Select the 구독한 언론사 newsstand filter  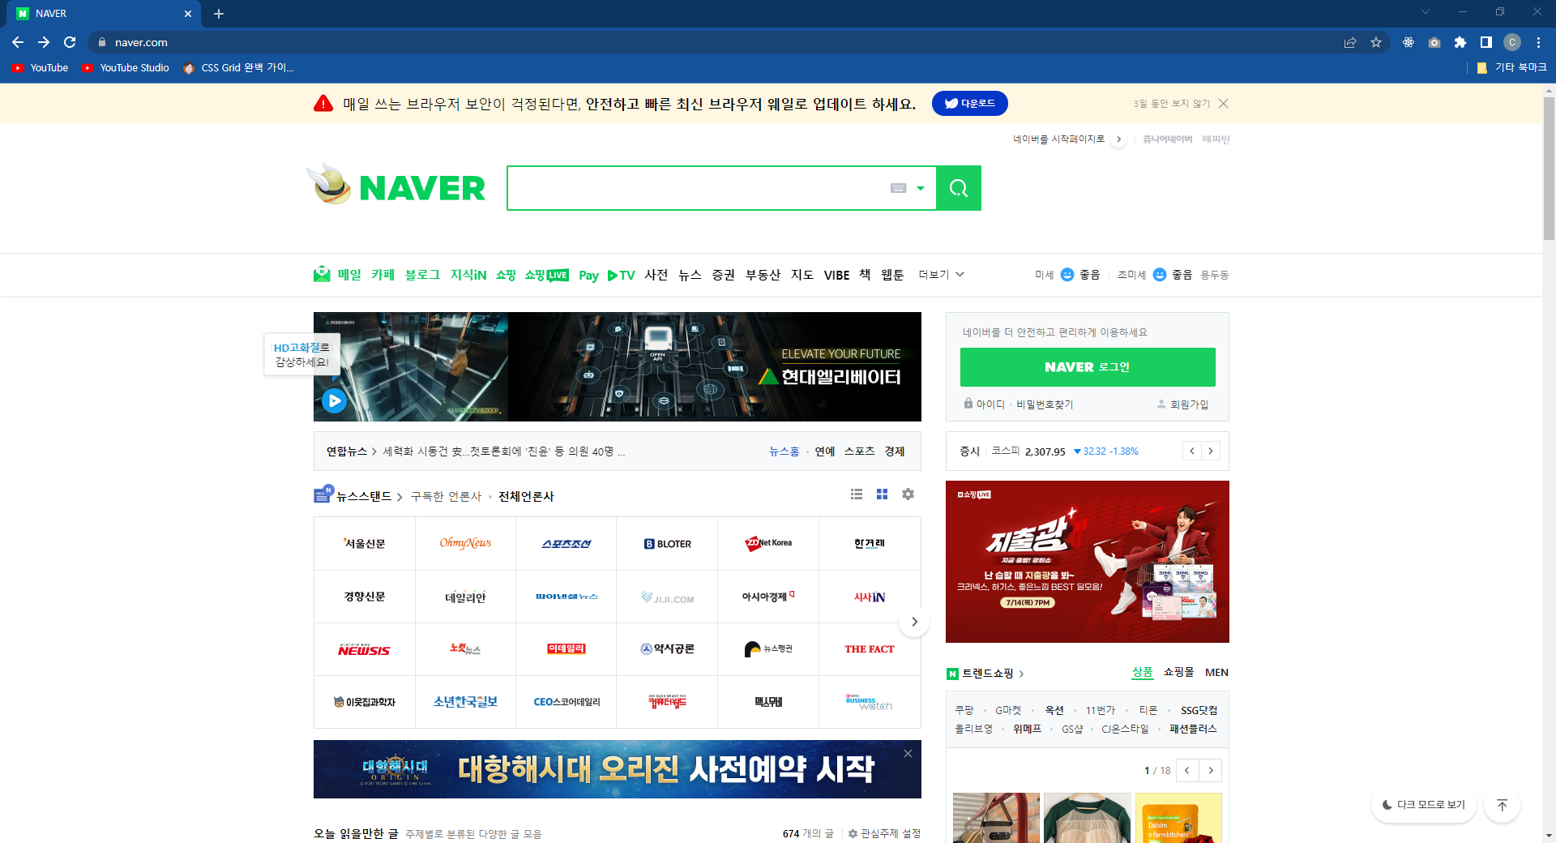(x=446, y=496)
